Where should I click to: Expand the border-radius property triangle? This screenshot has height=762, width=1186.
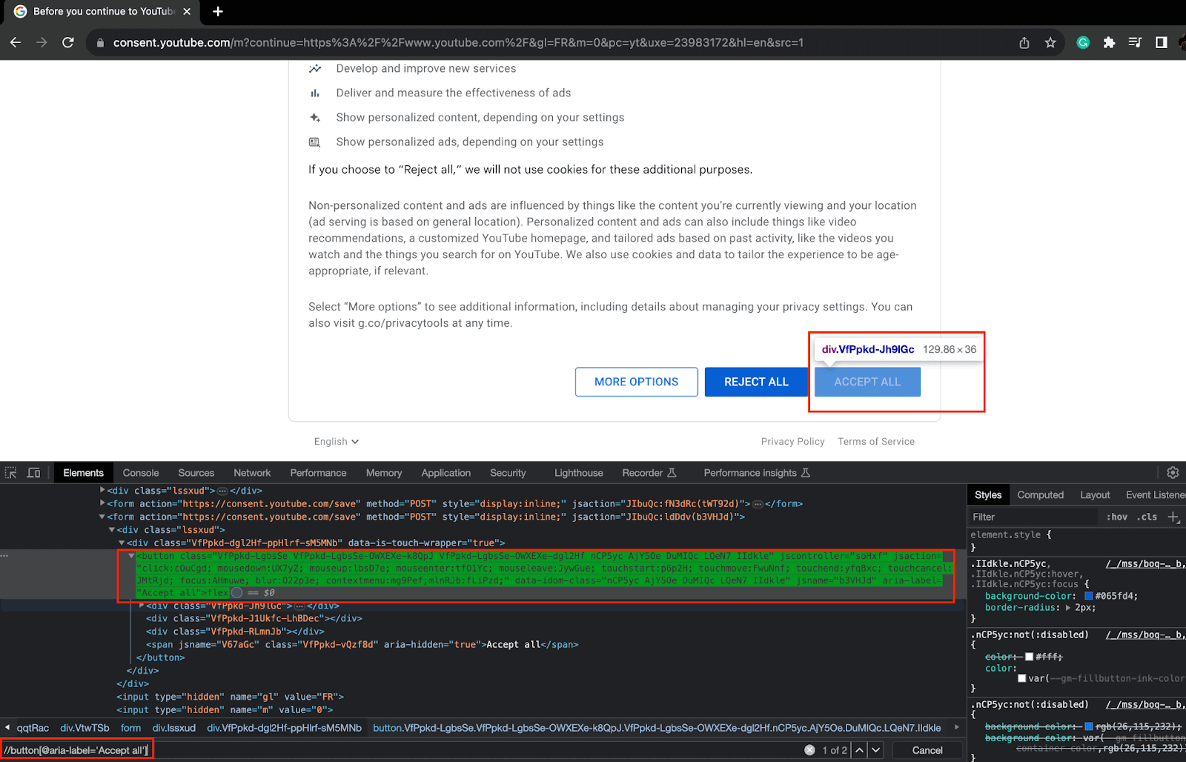[1068, 607]
